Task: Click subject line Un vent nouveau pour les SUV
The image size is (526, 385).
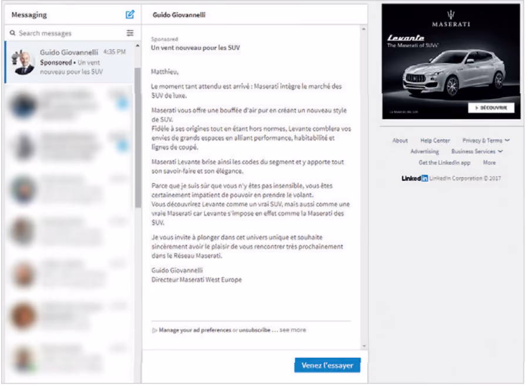Action: pos(195,48)
